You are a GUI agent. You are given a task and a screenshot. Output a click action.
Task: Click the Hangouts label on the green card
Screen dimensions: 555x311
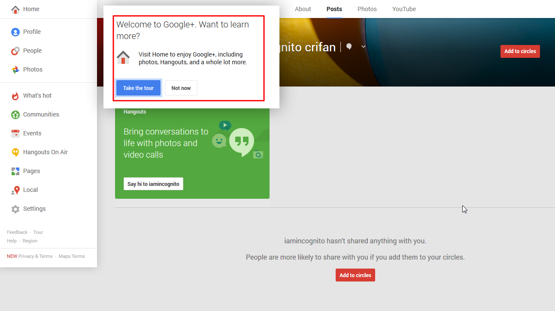click(135, 112)
